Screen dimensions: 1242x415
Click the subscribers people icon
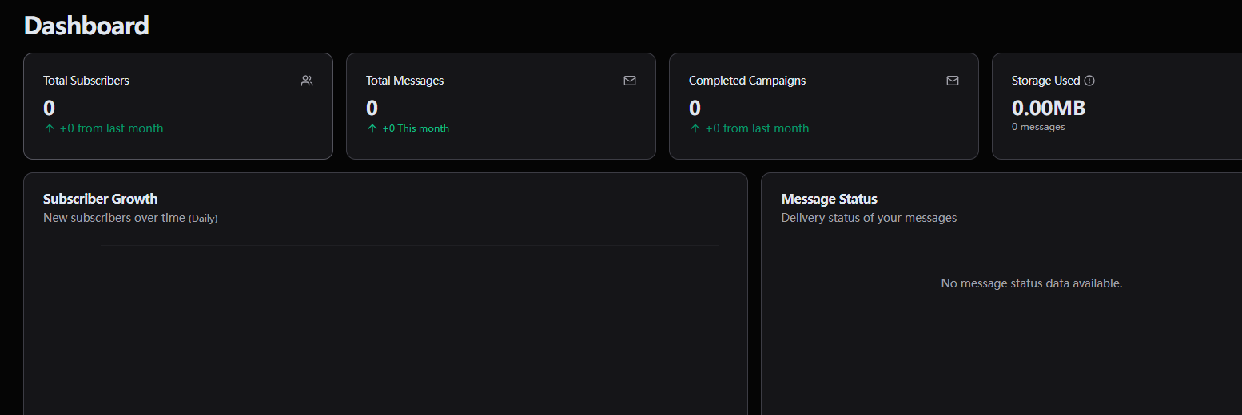tap(307, 81)
